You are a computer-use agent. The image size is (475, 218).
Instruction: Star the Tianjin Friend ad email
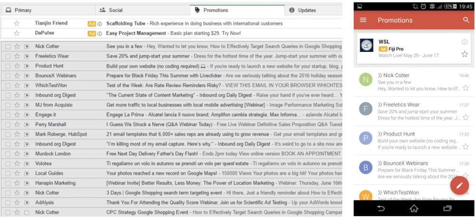(17, 24)
